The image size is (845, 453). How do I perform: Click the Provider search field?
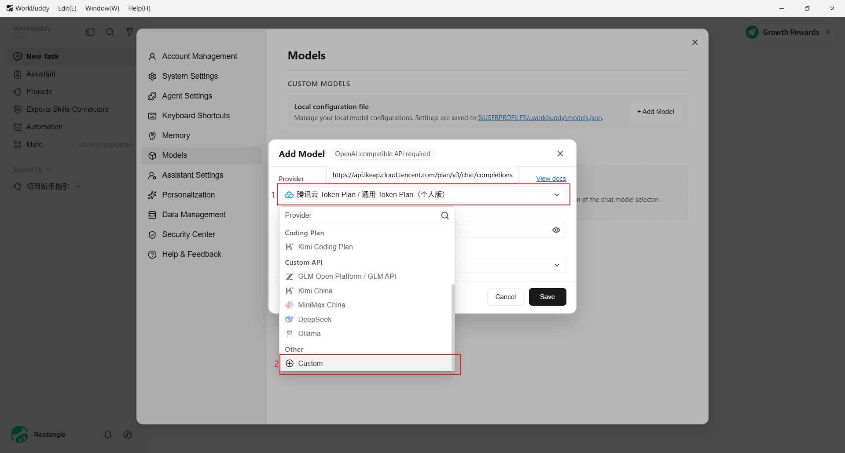tap(360, 215)
